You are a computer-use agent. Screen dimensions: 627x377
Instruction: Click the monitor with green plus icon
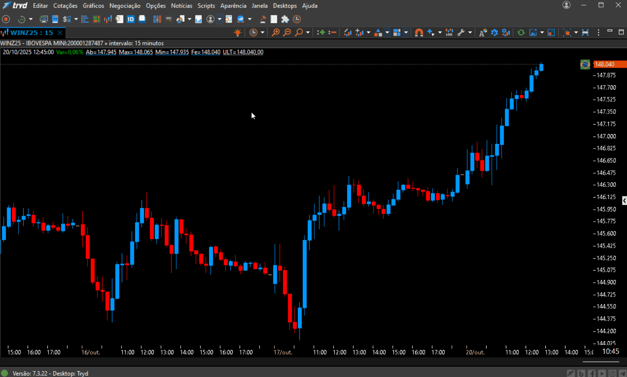(x=44, y=19)
